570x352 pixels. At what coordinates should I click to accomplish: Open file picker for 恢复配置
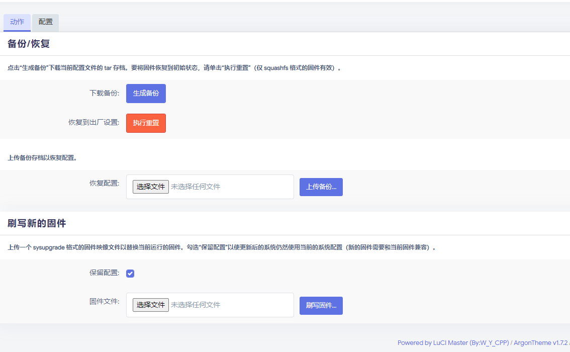(x=150, y=187)
